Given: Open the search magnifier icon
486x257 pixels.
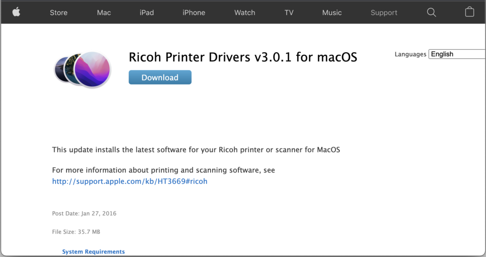Looking at the screenshot, I should 431,12.
